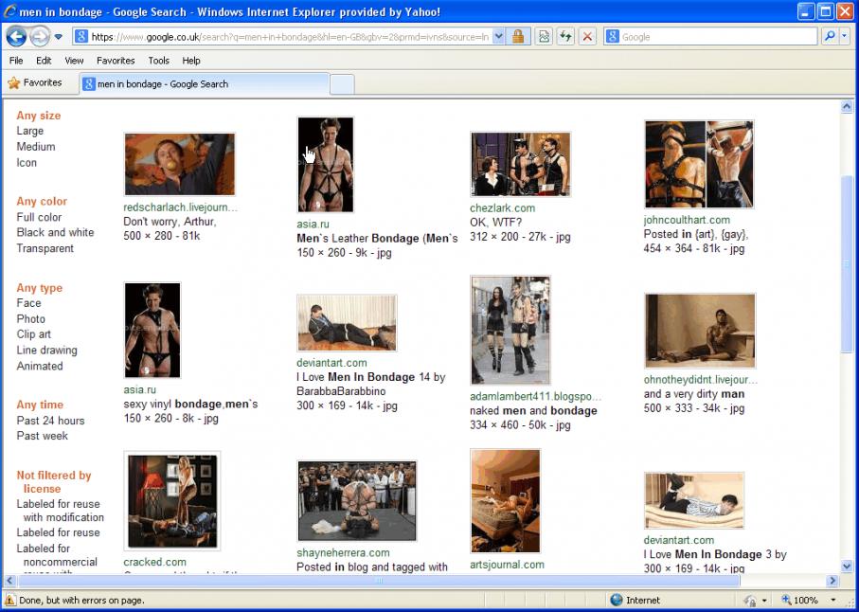Filter results to Line drawing type
The height and width of the screenshot is (612, 859).
pyautogui.click(x=46, y=350)
